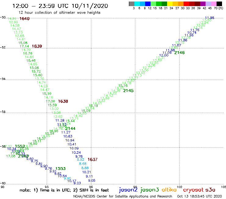Click the lavender legend swatch
Screen dimensions: 226x199
(x=208, y=4)
